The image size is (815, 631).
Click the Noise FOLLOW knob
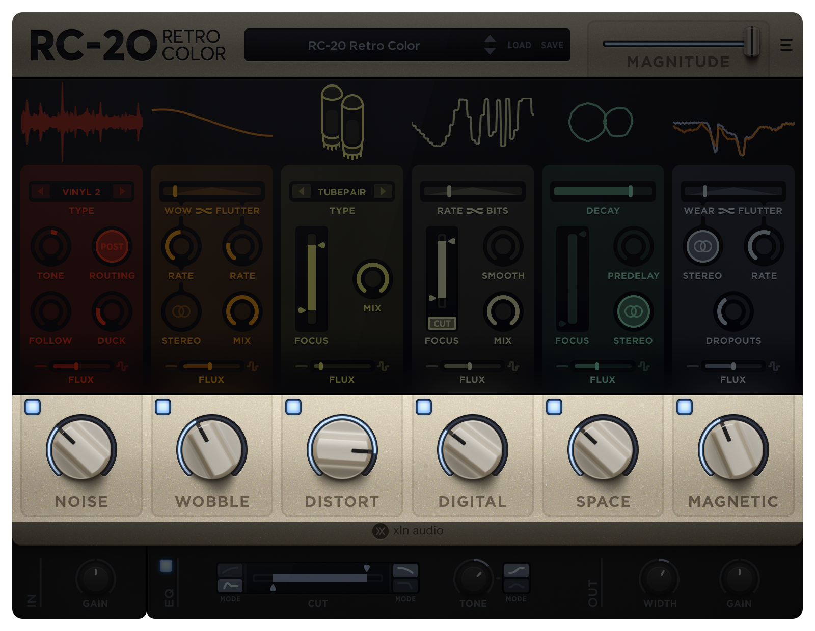tap(51, 311)
